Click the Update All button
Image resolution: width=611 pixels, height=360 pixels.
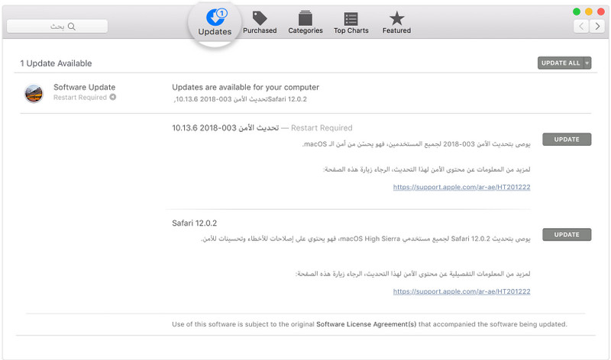[561, 63]
